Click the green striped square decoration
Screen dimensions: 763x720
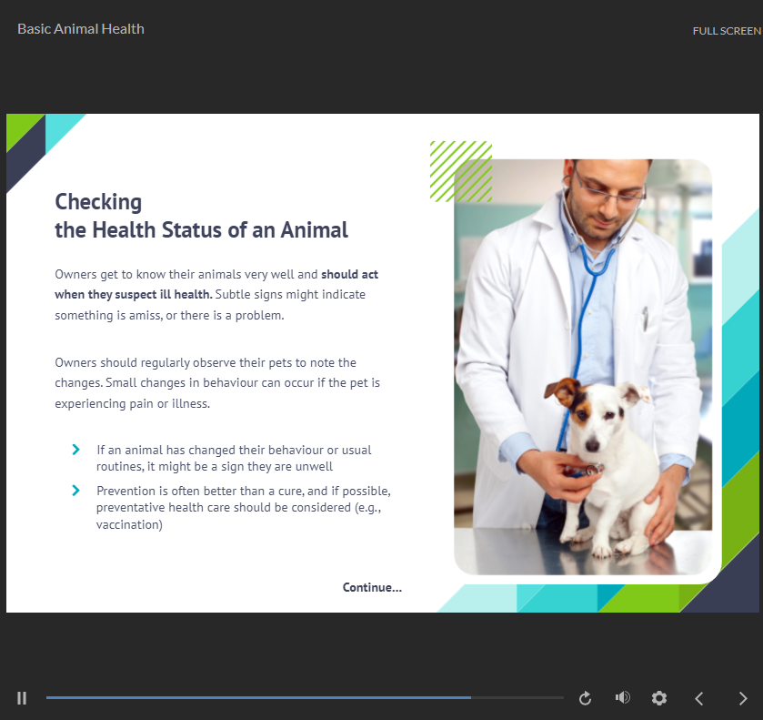click(x=460, y=170)
